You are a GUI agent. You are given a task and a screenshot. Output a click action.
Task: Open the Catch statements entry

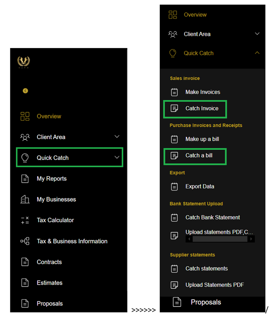click(x=206, y=269)
